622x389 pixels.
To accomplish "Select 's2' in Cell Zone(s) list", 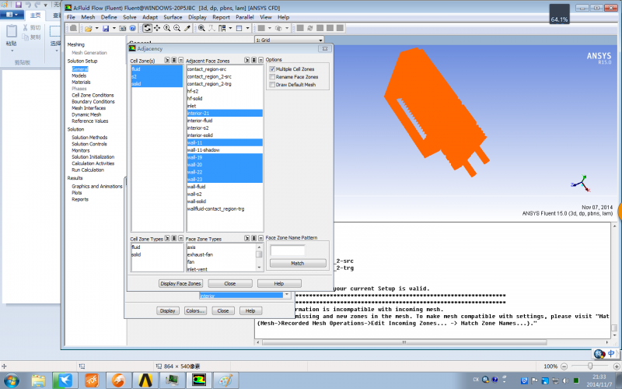I will pyautogui.click(x=157, y=76).
